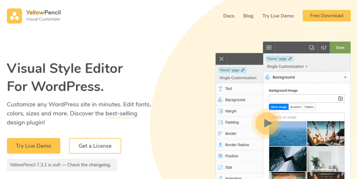Click "Single Customization" text in left panel
Screen dimensions: 357x179
pyautogui.click(x=238, y=78)
